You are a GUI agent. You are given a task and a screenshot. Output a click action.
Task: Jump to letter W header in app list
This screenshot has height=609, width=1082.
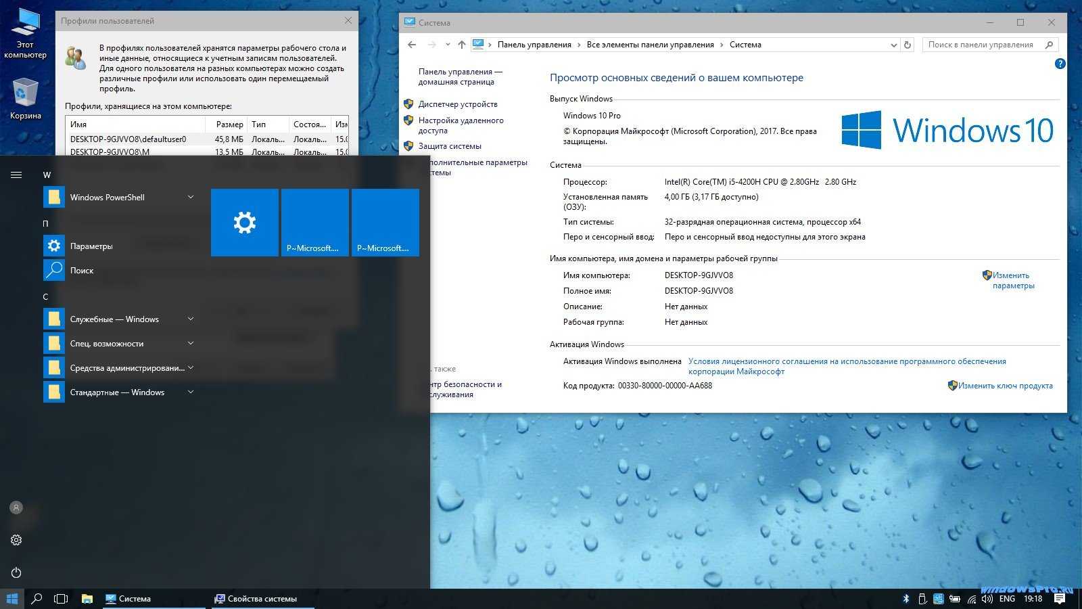click(x=47, y=175)
